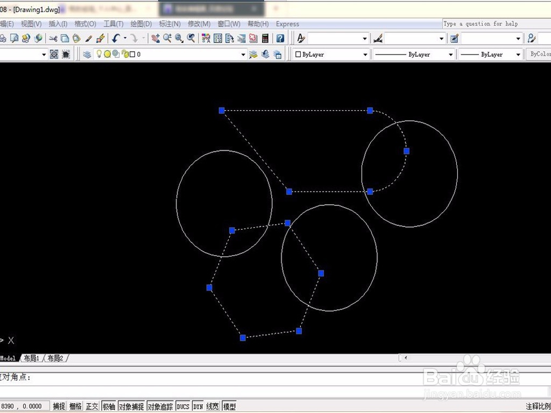Viewport: 551px width, 413px height.
Task: Expand the table style dropdown
Action: coord(518,39)
